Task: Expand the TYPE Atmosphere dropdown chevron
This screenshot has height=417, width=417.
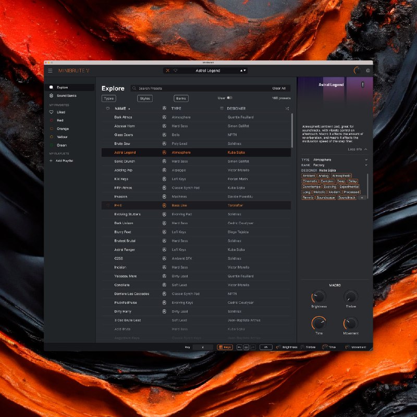Action: coord(366,160)
